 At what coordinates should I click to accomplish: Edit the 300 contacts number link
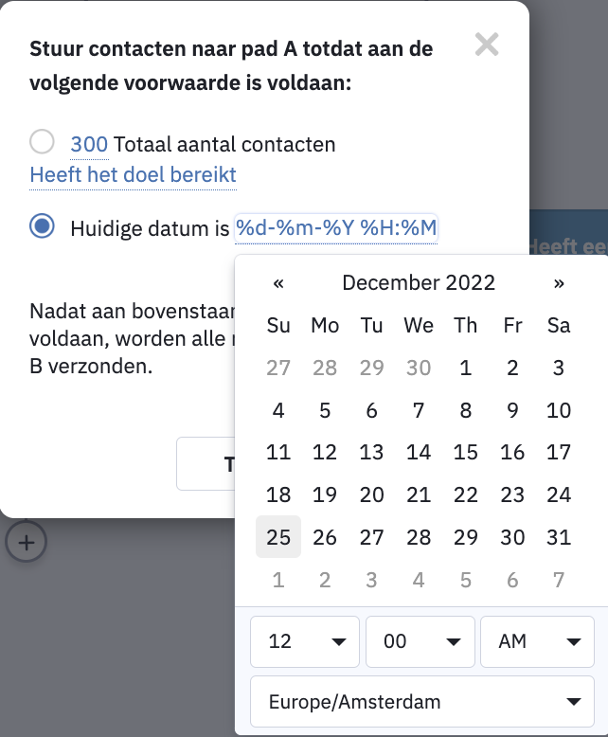89,144
